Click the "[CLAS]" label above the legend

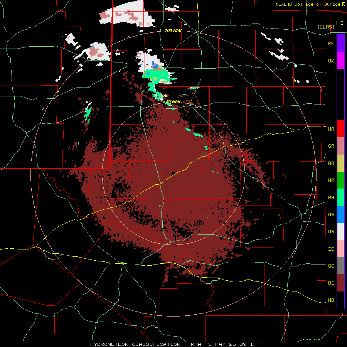tap(326, 27)
